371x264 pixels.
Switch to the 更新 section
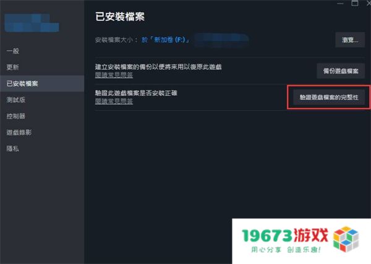point(13,67)
